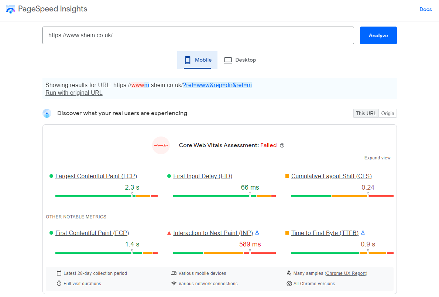439x297 pixels.
Task: Click 'All Chrome versions' text
Action: [314, 284]
